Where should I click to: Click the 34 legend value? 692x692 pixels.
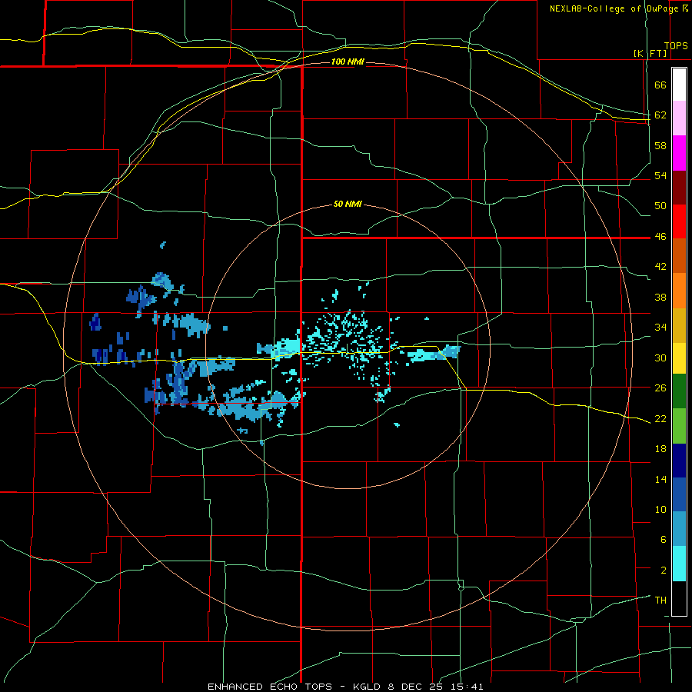tap(660, 328)
